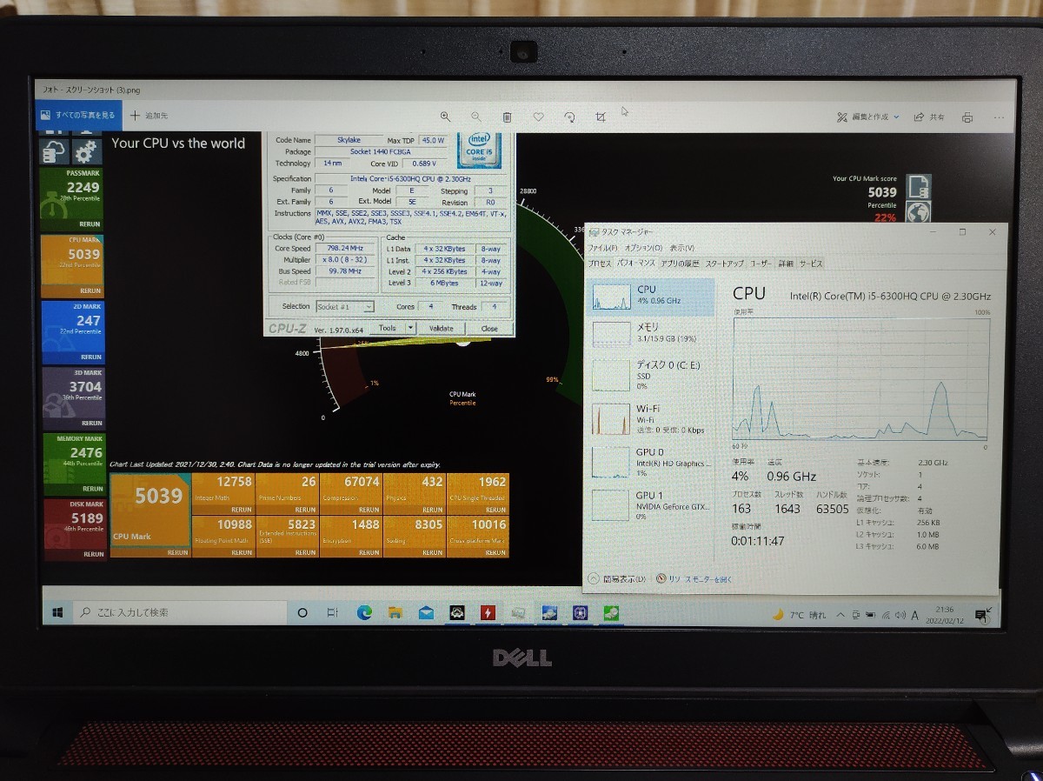Select the ディスク 0 (C: E:) item
This screenshot has height=781, width=1043.
(652, 375)
